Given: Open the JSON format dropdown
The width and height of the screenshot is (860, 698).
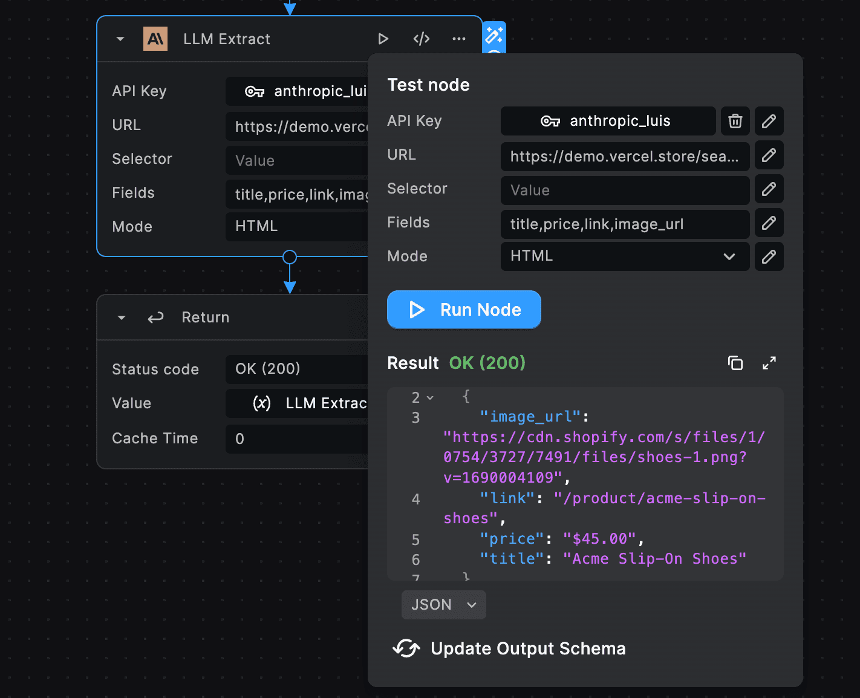Looking at the screenshot, I should coord(443,605).
